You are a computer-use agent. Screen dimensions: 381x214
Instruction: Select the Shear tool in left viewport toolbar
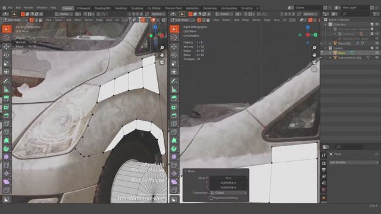(7, 182)
